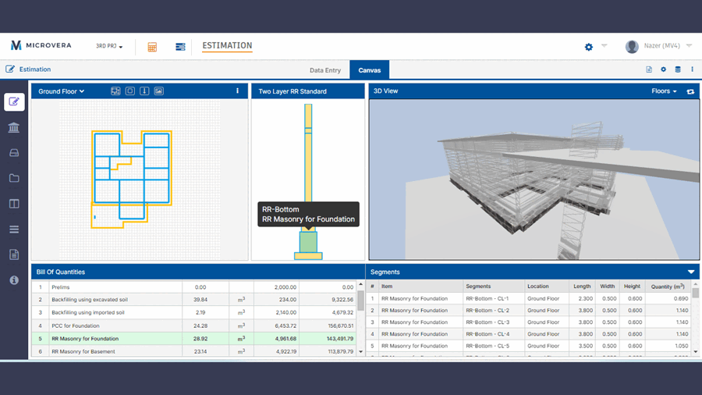The height and width of the screenshot is (395, 702).
Task: Click the refresh icon in 3D View header
Action: pyautogui.click(x=690, y=91)
